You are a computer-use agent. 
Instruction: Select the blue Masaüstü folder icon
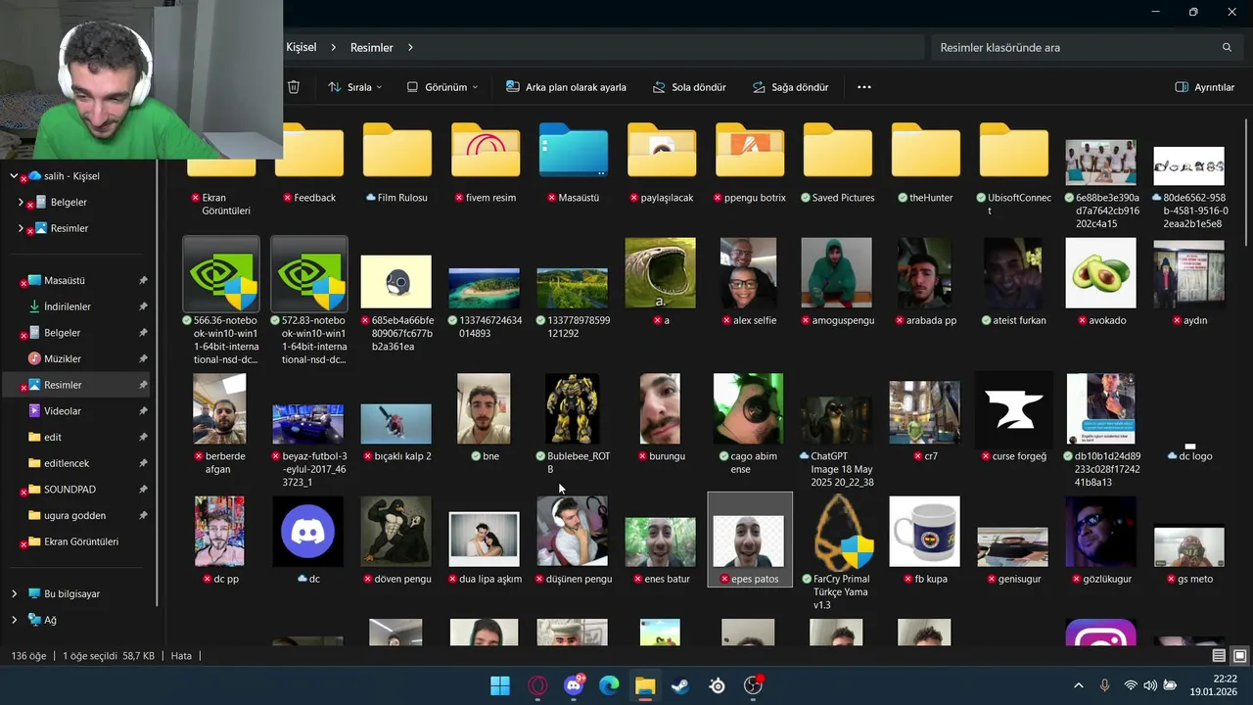click(x=573, y=151)
